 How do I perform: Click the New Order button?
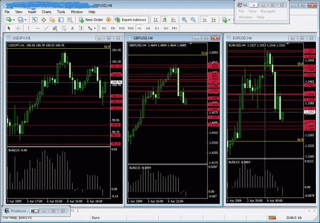pos(91,20)
